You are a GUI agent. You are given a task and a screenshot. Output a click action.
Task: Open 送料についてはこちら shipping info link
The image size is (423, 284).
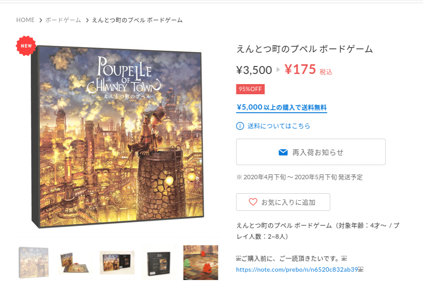coord(279,126)
